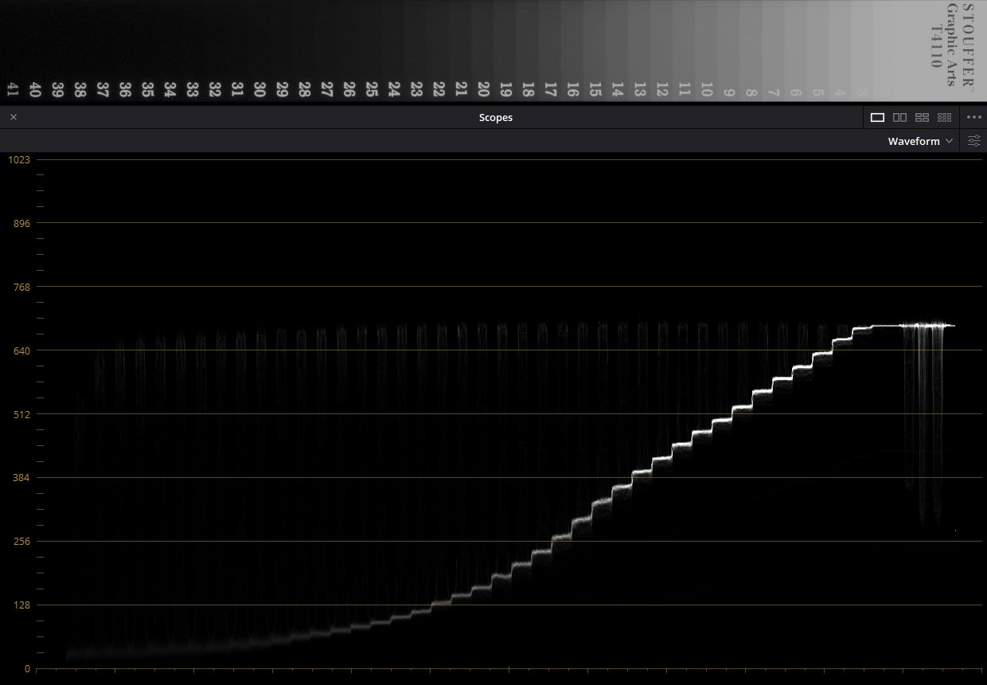This screenshot has height=685, width=987.
Task: Click the 384 scale label
Action: 21,478
